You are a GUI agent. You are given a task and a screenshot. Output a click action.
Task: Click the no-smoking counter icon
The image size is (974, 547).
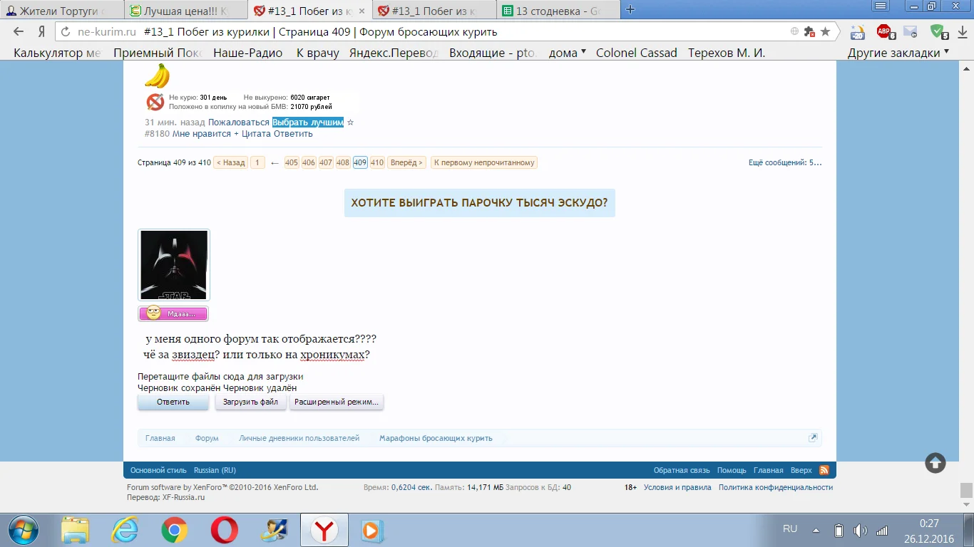[x=155, y=102]
